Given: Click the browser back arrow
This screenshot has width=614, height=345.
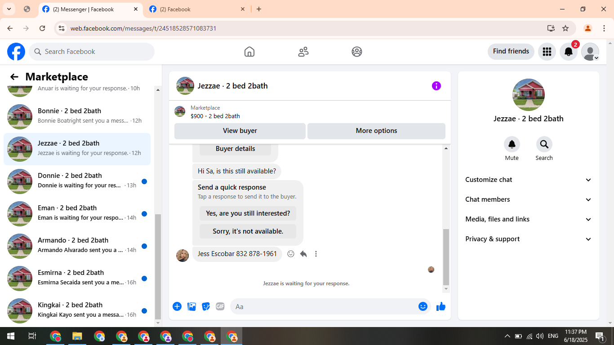Looking at the screenshot, I should coord(10,28).
